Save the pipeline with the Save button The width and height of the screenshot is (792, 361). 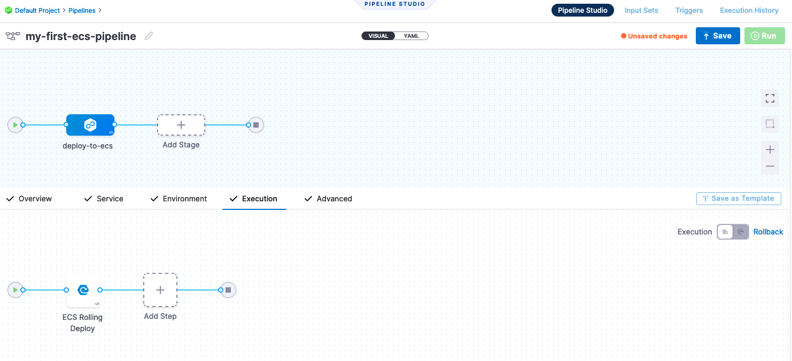(717, 36)
